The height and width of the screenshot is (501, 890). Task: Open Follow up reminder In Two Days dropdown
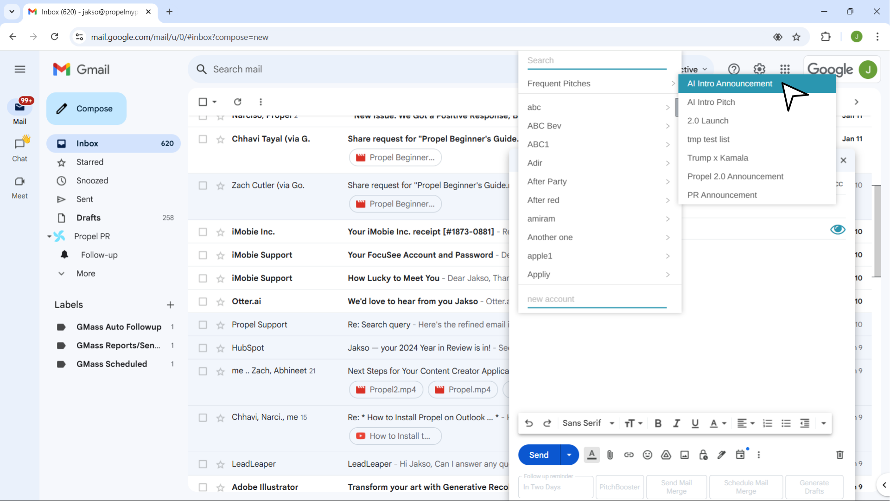556,487
